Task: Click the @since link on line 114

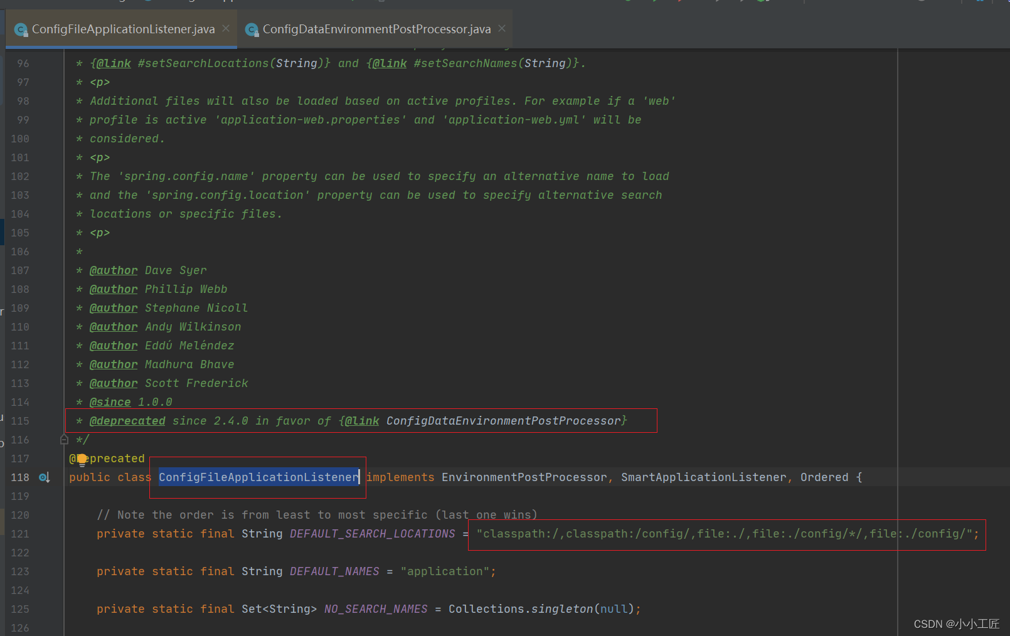Action: pyautogui.click(x=110, y=402)
